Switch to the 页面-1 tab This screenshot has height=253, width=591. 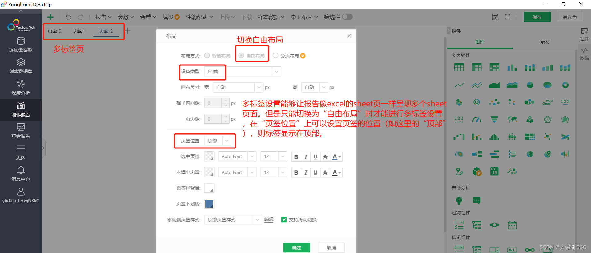coord(80,31)
